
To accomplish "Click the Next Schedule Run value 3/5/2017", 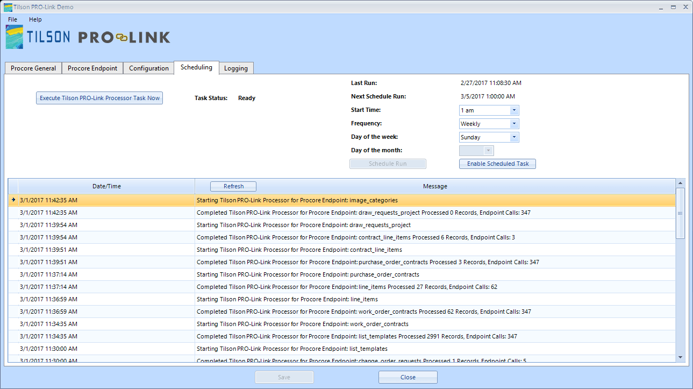I will tap(488, 96).
